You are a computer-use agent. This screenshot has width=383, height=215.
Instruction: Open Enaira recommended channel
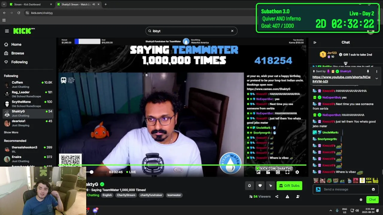[28, 159]
